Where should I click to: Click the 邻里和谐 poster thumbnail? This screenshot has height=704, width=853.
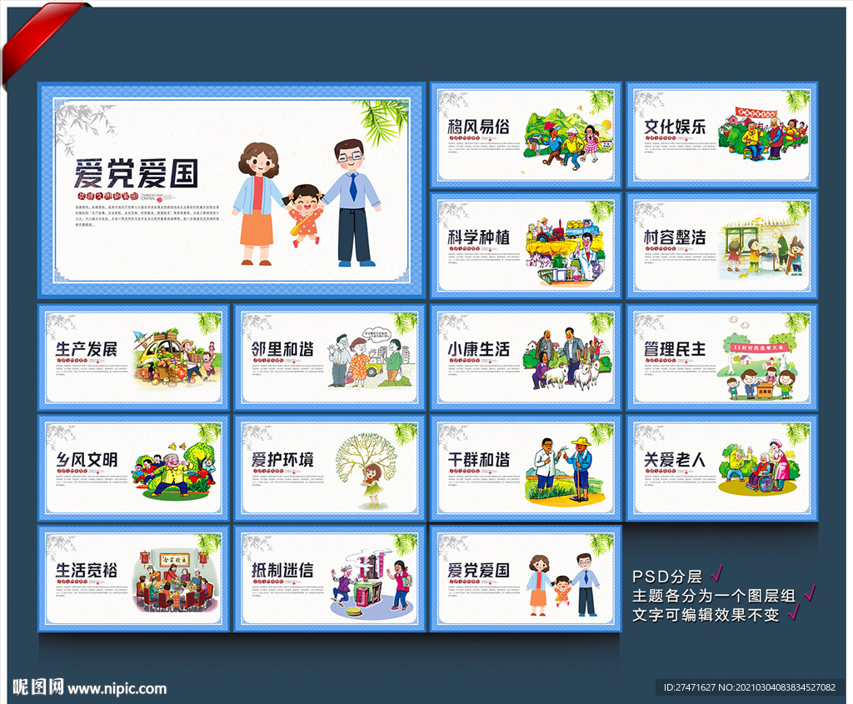(330, 357)
